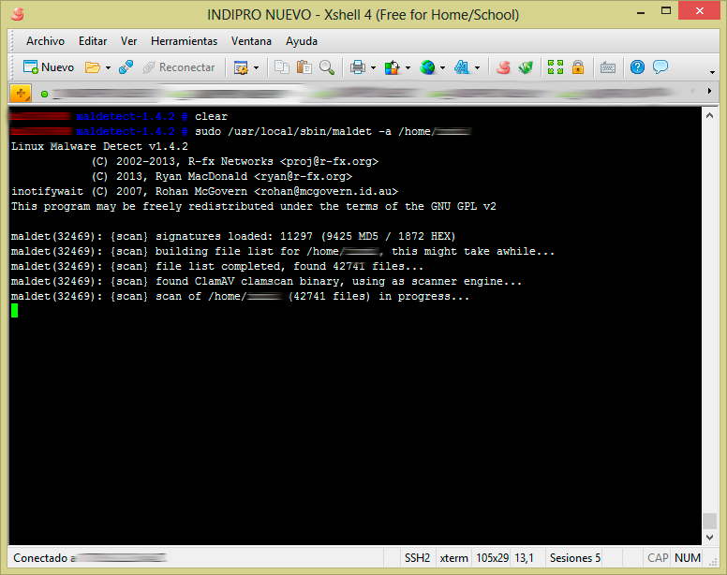Click the Xshell logo in title bar
727x575 pixels.
(18, 14)
